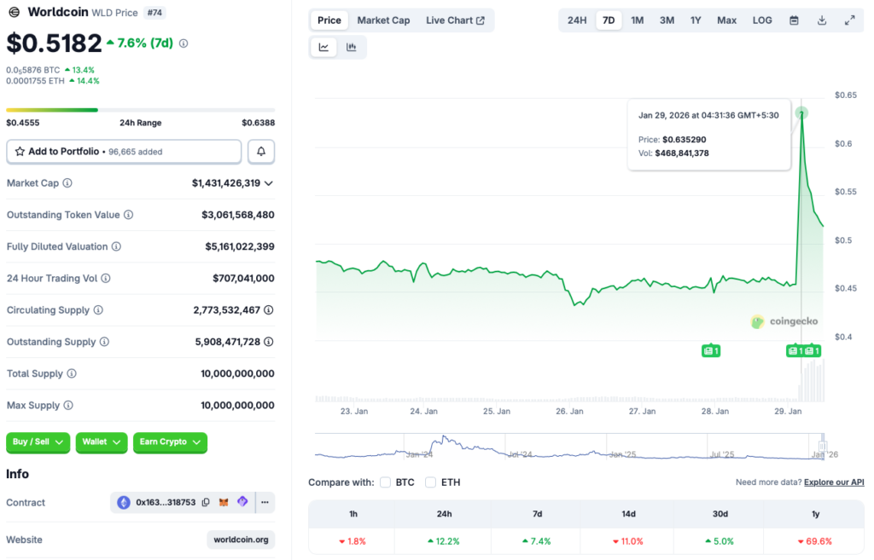
Task: Check the BTC compare checkbox
Action: point(386,482)
